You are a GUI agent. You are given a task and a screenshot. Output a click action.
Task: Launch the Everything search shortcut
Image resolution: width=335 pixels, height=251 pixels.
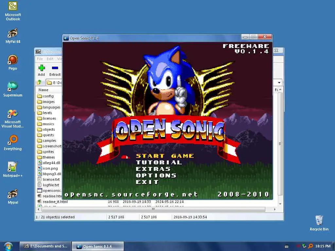point(13,143)
